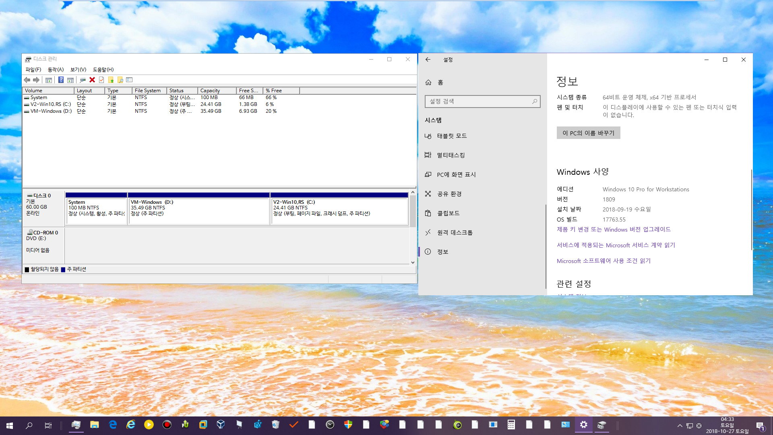This screenshot has height=435, width=773.
Task: Click the Forward arrow in Disk Management toolbar
Action: pos(36,80)
